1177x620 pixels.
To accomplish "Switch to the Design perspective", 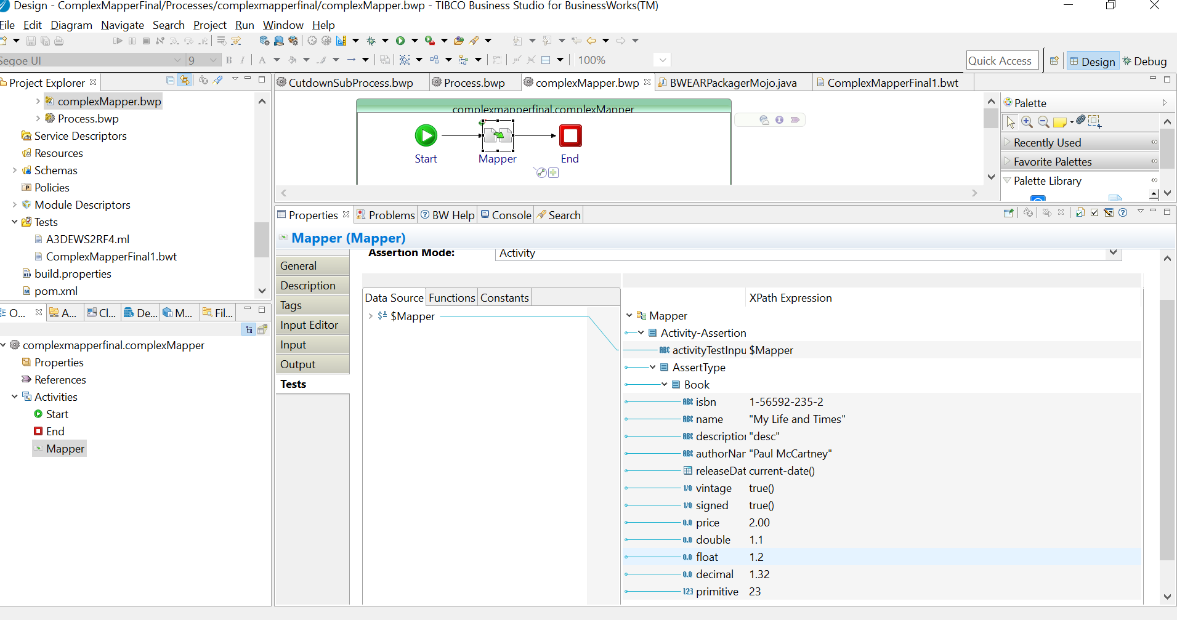I will click(1093, 61).
